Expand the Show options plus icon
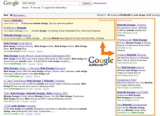The width and height of the screenshot is (160, 116). (x=11, y=15)
